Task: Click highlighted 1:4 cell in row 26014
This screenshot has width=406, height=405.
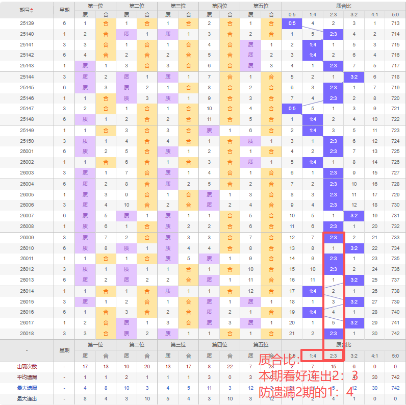Action: point(313,291)
